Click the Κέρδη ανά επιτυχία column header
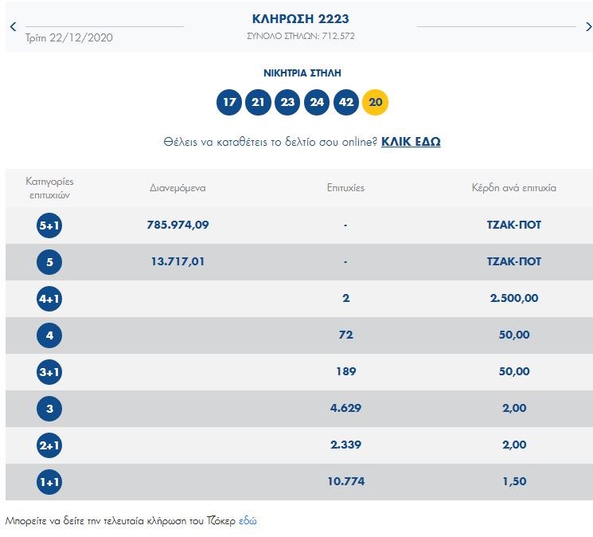 pyautogui.click(x=513, y=189)
